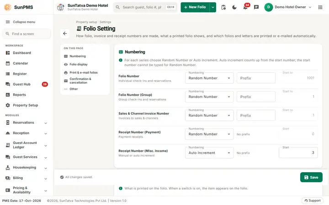Click the All changes saved status
The width and height of the screenshot is (329, 205).
(76, 177)
